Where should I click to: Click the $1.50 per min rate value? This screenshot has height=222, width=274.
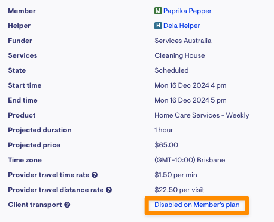pyautogui.click(x=176, y=175)
